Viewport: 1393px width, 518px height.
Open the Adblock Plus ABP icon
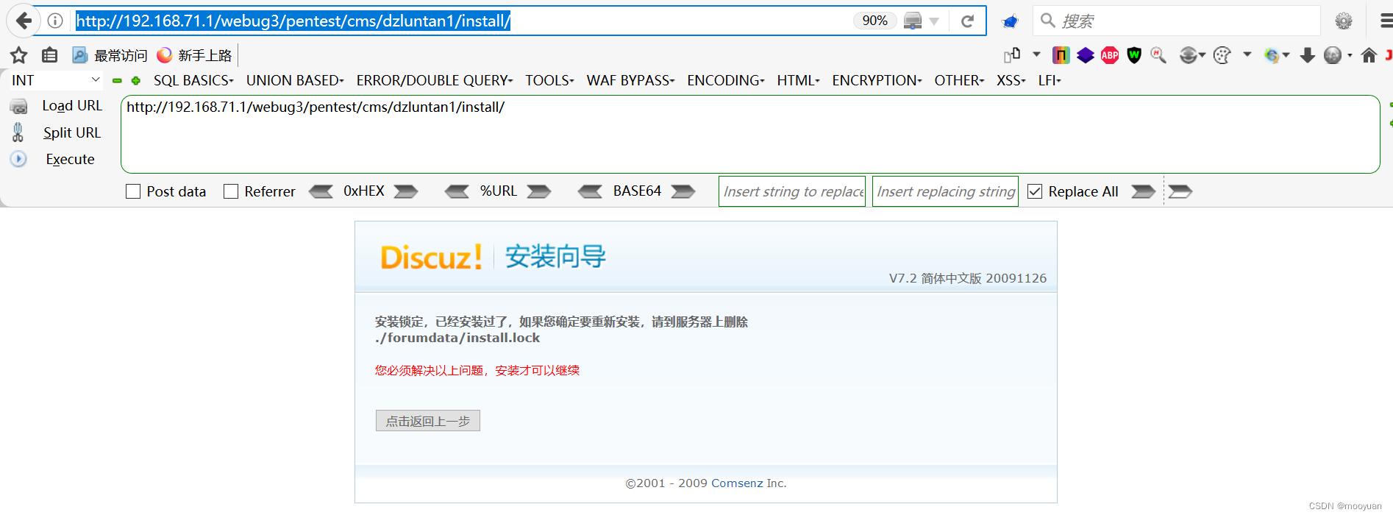click(1110, 55)
